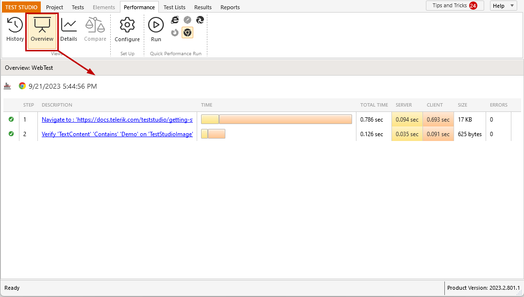
Task: Open the Details chart view
Action: click(69, 30)
